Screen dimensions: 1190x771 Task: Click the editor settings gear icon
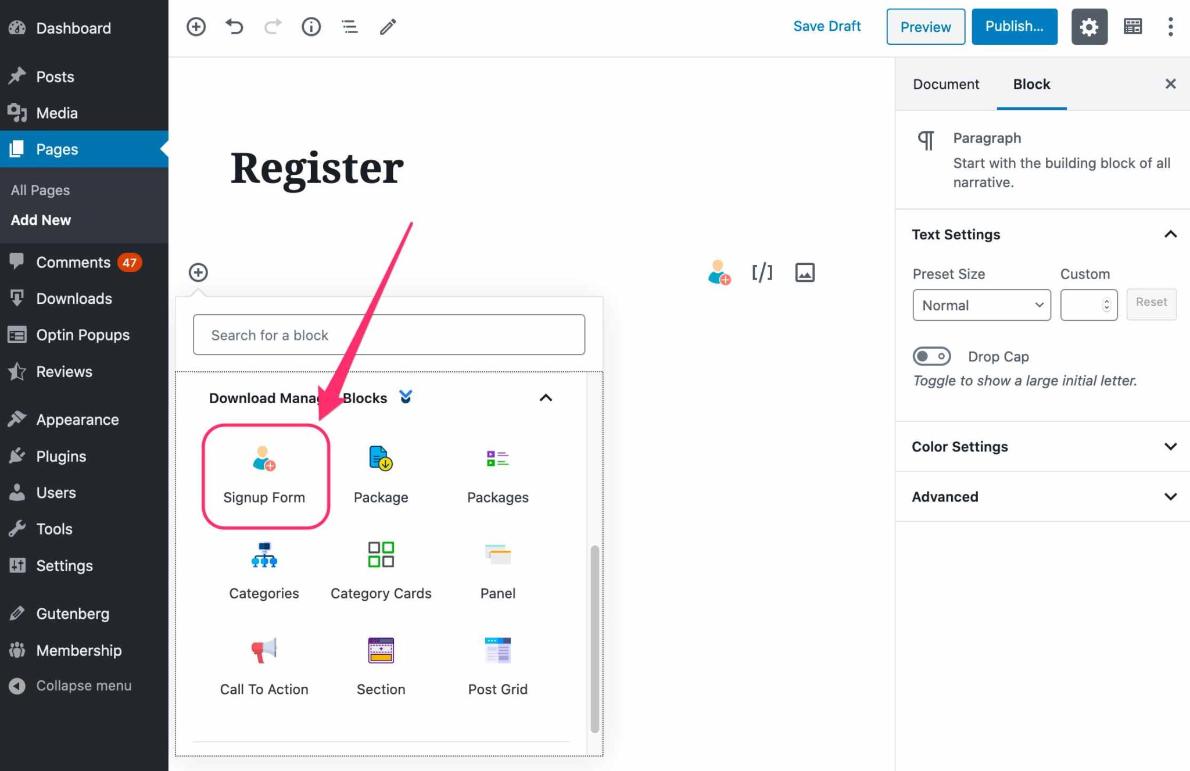click(x=1089, y=26)
